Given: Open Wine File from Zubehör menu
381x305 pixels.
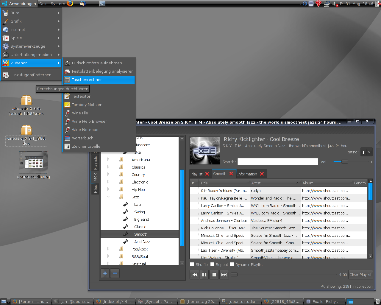Looking at the screenshot, I should [99, 113].
